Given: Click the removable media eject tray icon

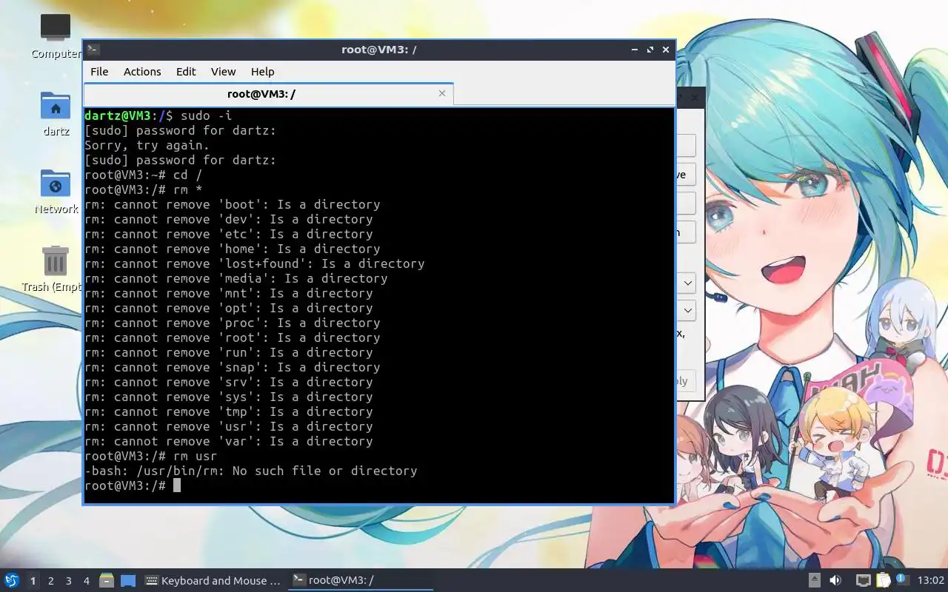Looking at the screenshot, I should (x=814, y=581).
